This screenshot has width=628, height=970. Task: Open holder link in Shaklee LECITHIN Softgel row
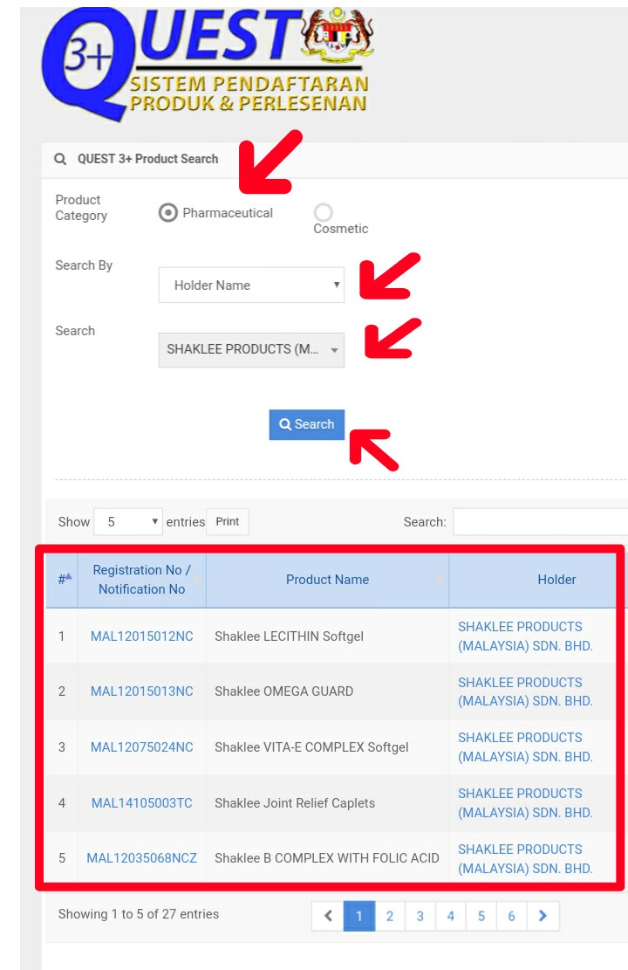tap(525, 636)
